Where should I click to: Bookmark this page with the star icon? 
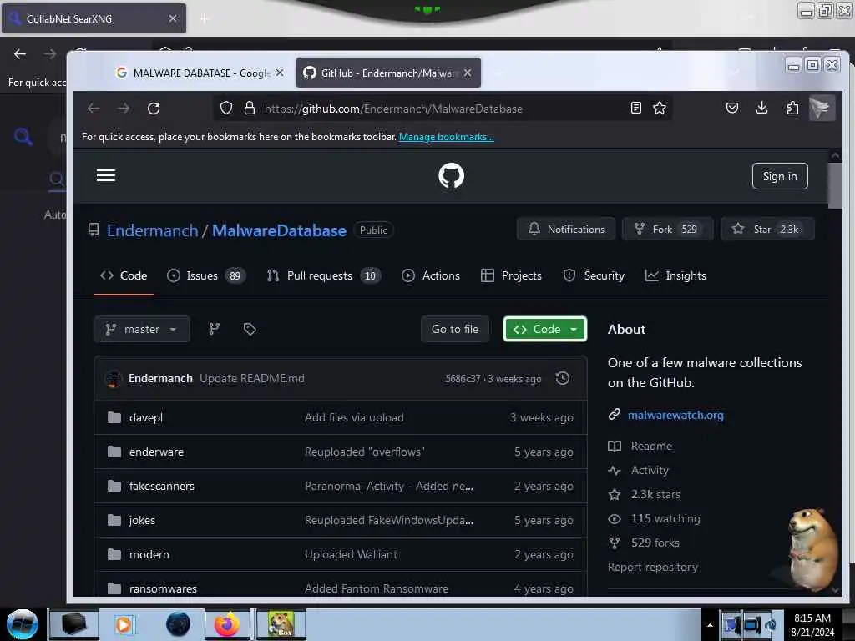tap(660, 108)
